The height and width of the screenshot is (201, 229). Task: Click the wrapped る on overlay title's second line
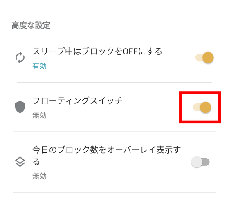pos(36,162)
